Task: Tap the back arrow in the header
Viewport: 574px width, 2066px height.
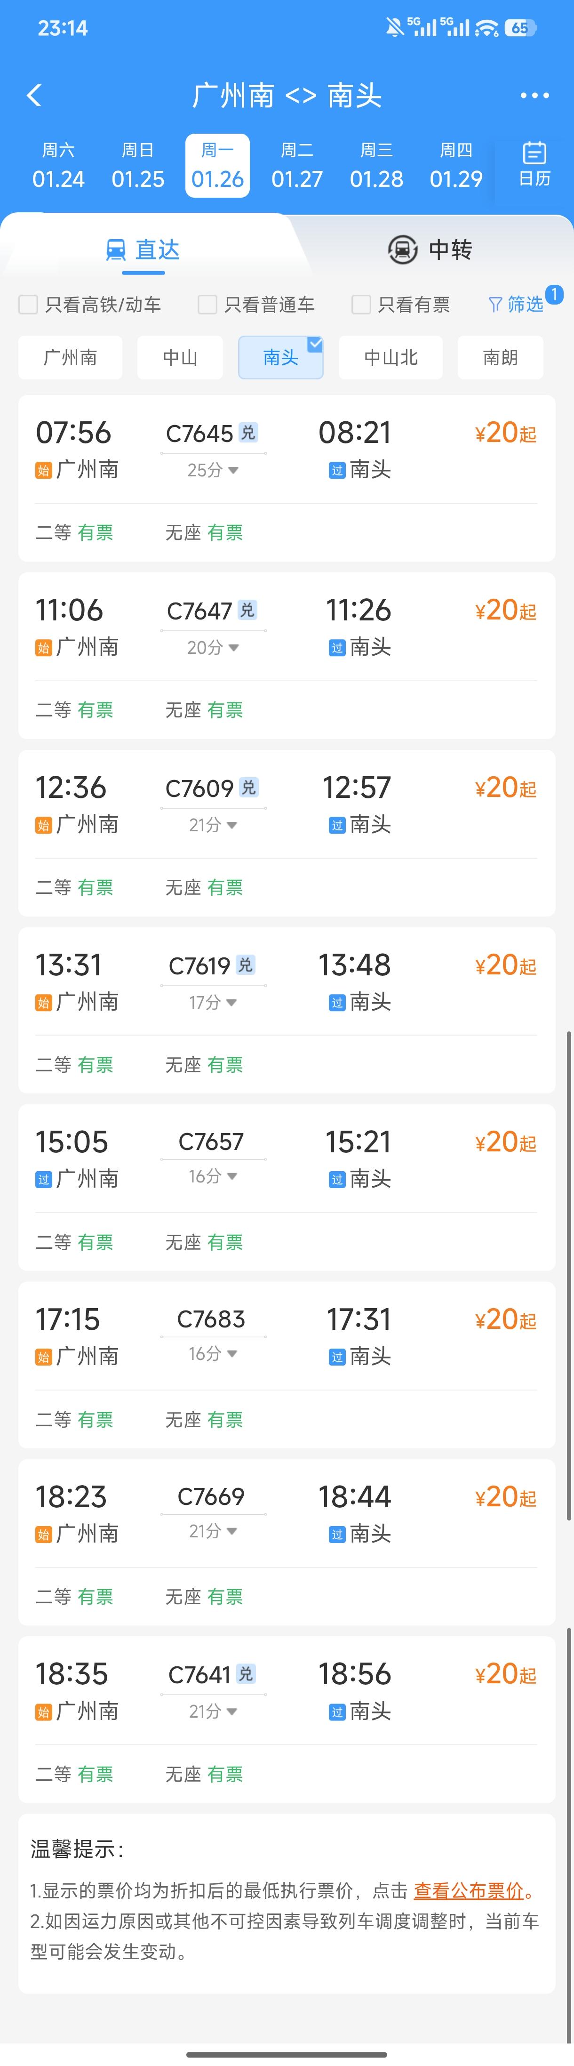Action: [34, 95]
